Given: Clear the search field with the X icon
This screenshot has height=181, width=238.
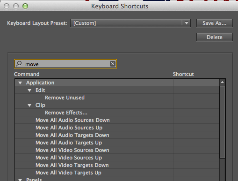Looking at the screenshot, I should (113, 64).
